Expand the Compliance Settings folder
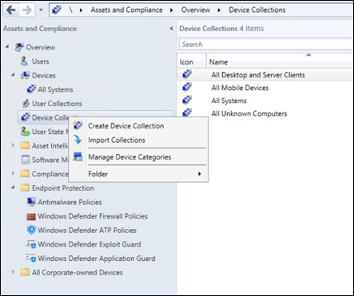Viewport: 354px width, 296px height. coord(13,173)
